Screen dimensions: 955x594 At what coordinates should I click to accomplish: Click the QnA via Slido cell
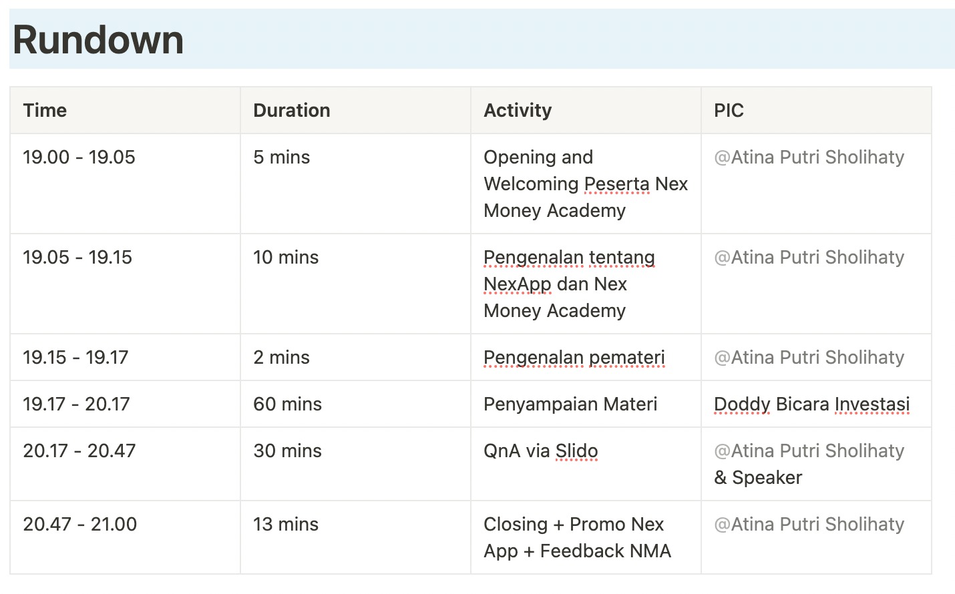click(x=540, y=451)
